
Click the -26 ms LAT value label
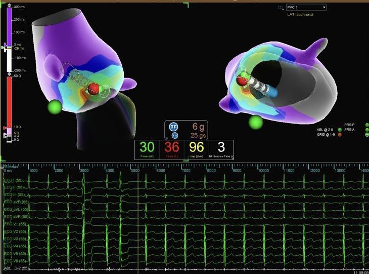18,48
